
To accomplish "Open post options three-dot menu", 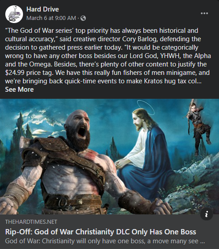I will (204, 13).
